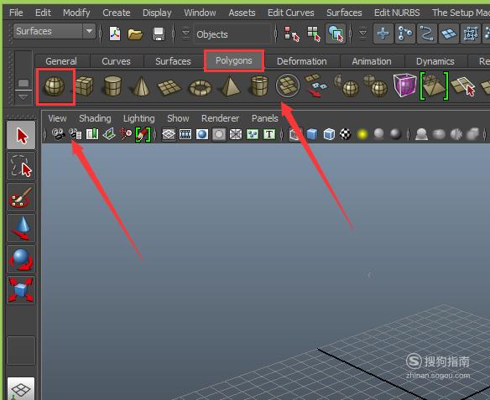
Task: Toggle the curves selection mask icon
Action: click(427, 34)
